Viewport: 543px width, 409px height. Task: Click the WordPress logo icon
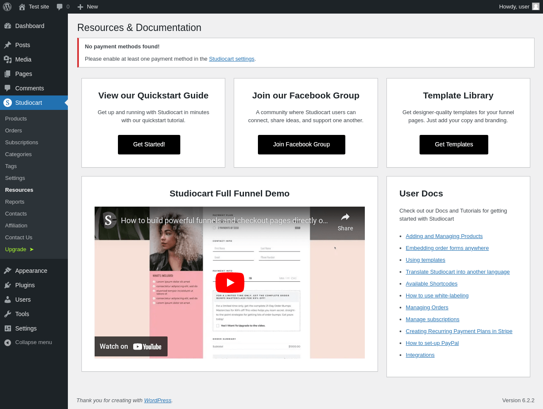point(7,7)
